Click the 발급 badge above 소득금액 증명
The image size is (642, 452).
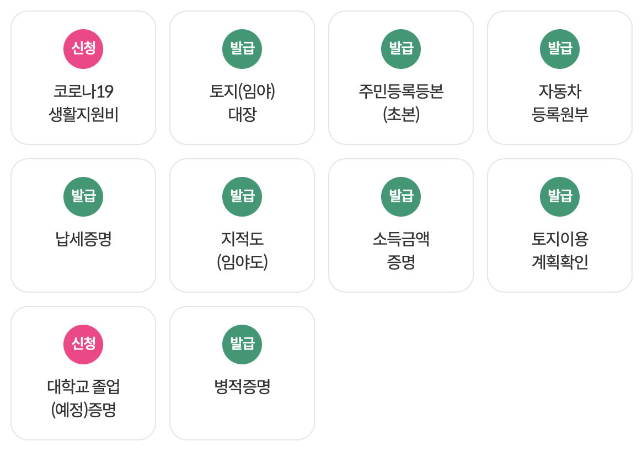click(401, 197)
